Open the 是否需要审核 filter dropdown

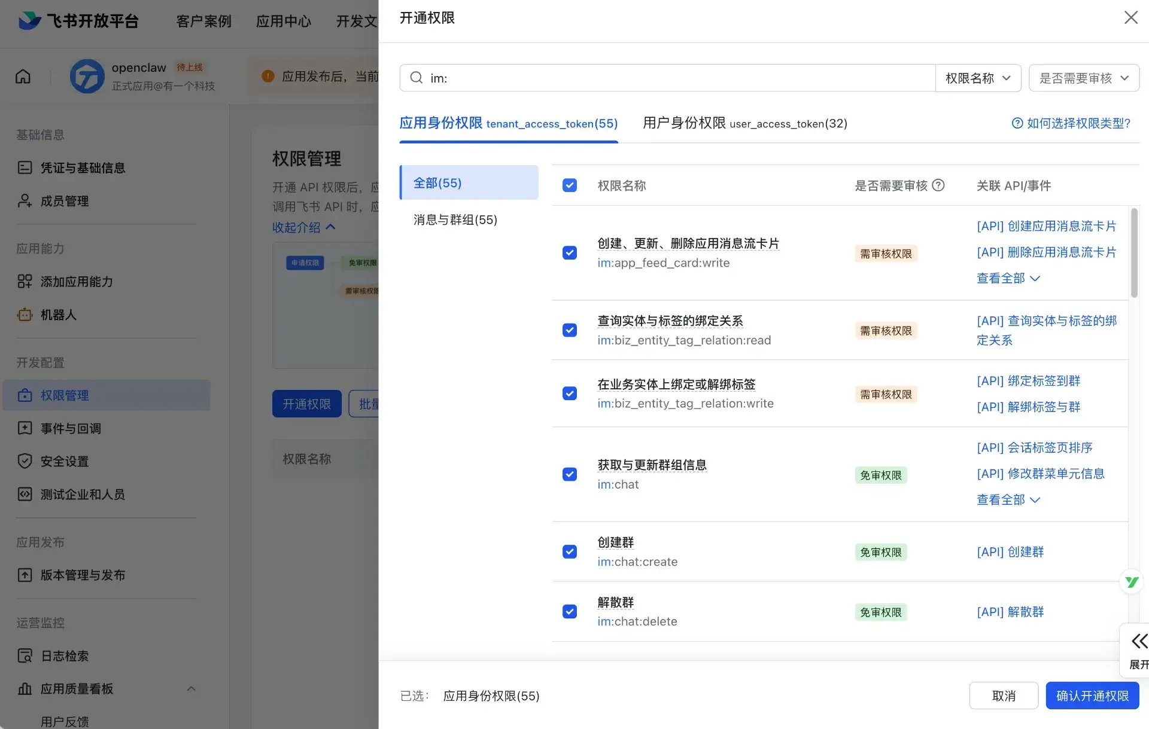point(1083,78)
